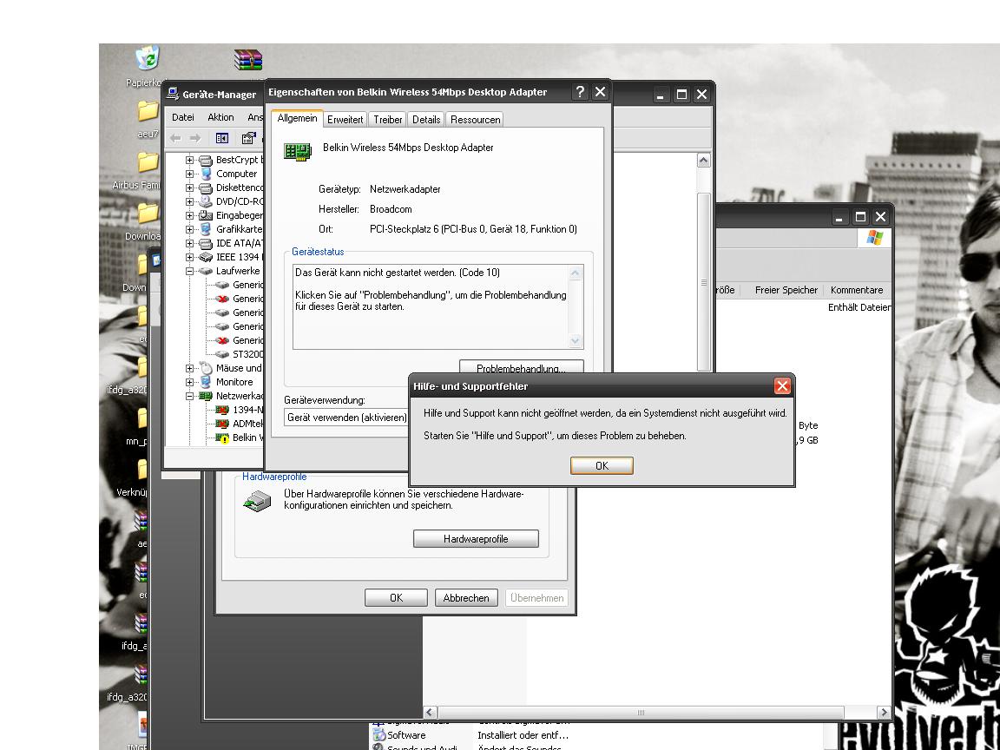This screenshot has width=1000, height=750.
Task: Select the Eingabeger device icon in the tree
Action: click(x=206, y=215)
